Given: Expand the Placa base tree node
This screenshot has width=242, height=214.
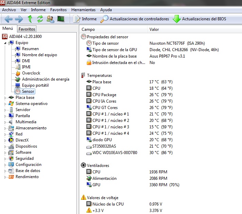Looking at the screenshot, I should click(x=5, y=98).
